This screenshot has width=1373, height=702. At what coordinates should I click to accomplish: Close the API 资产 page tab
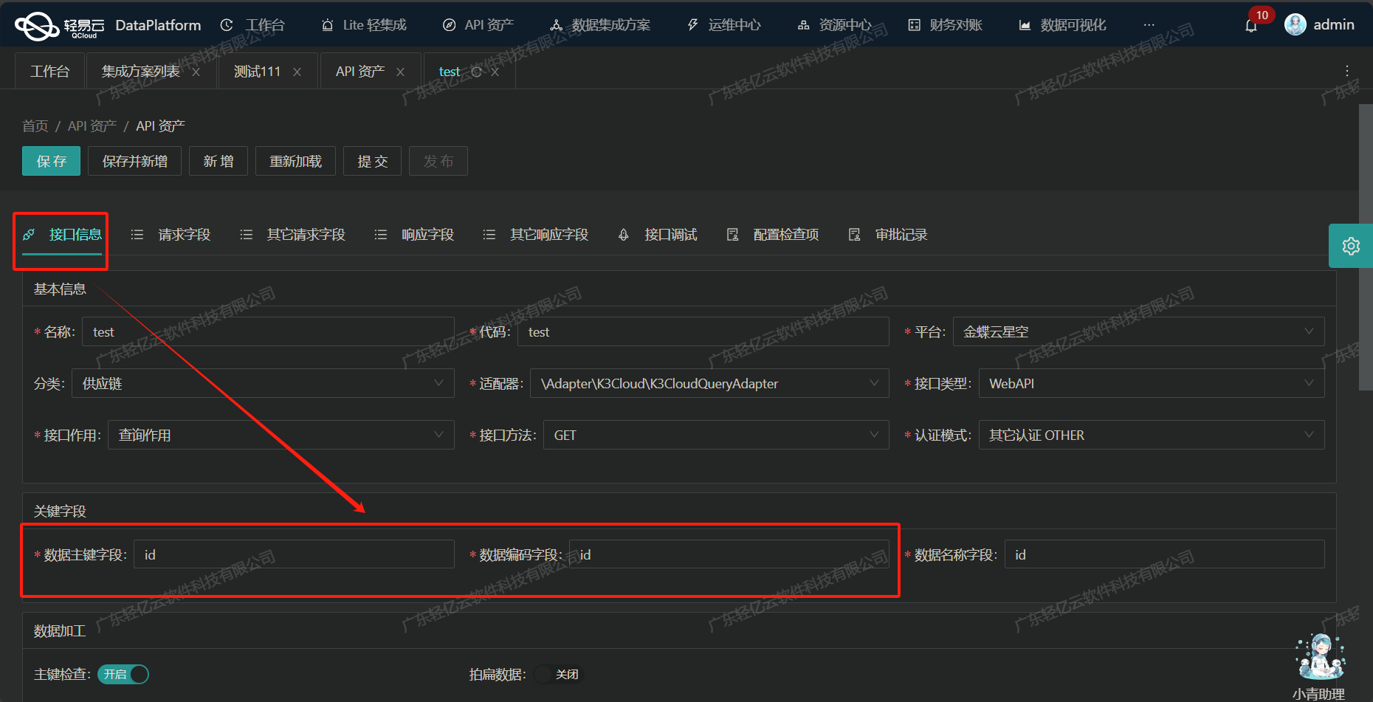tap(400, 72)
